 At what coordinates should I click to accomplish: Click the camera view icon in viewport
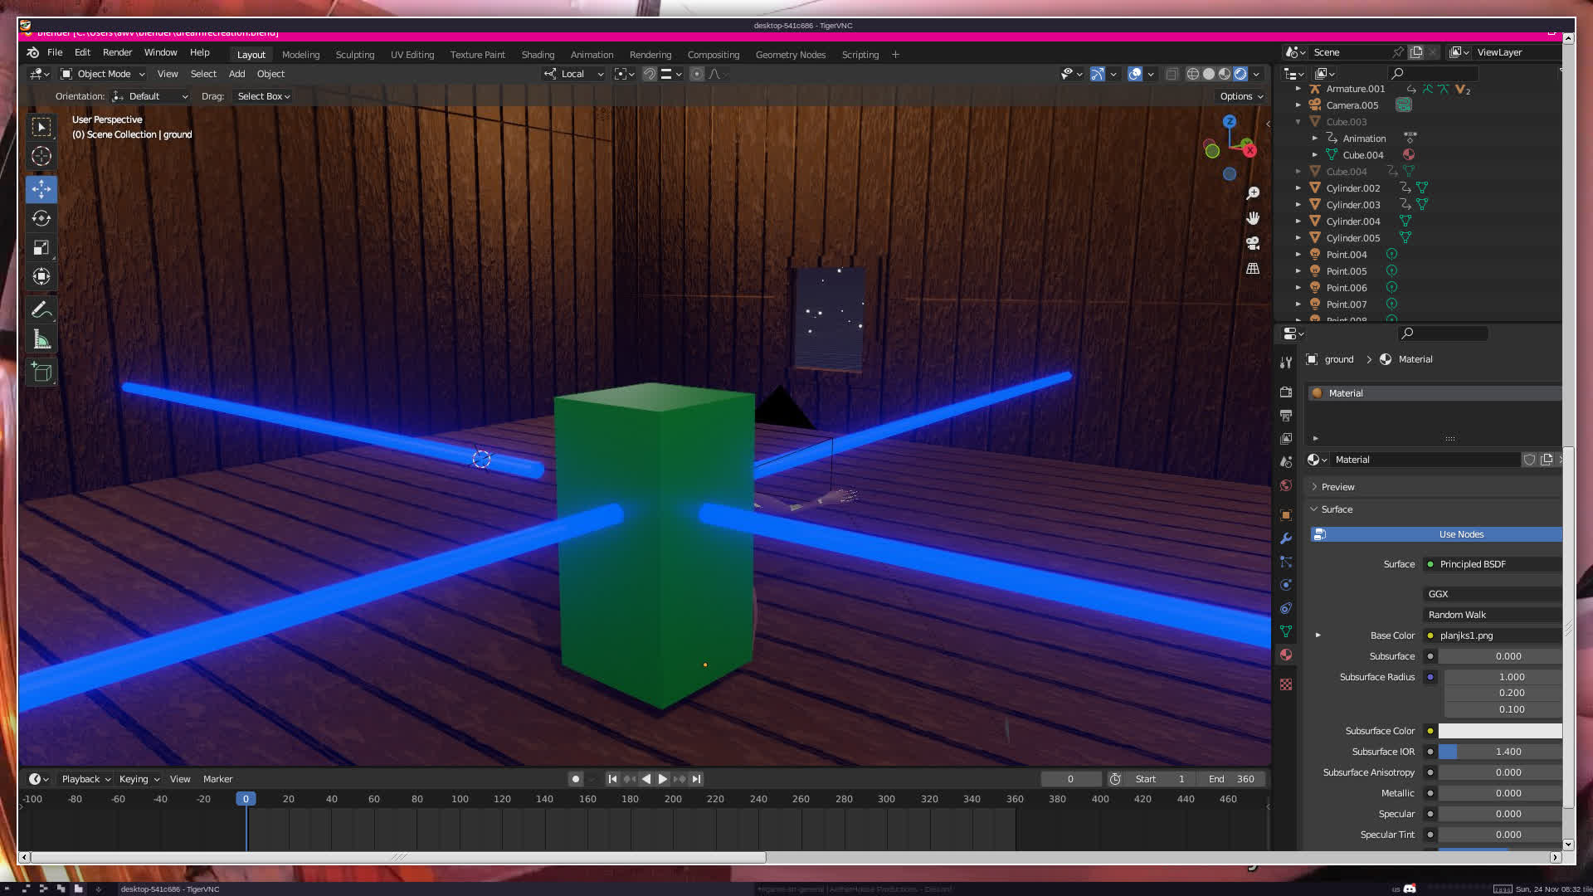tap(1253, 243)
